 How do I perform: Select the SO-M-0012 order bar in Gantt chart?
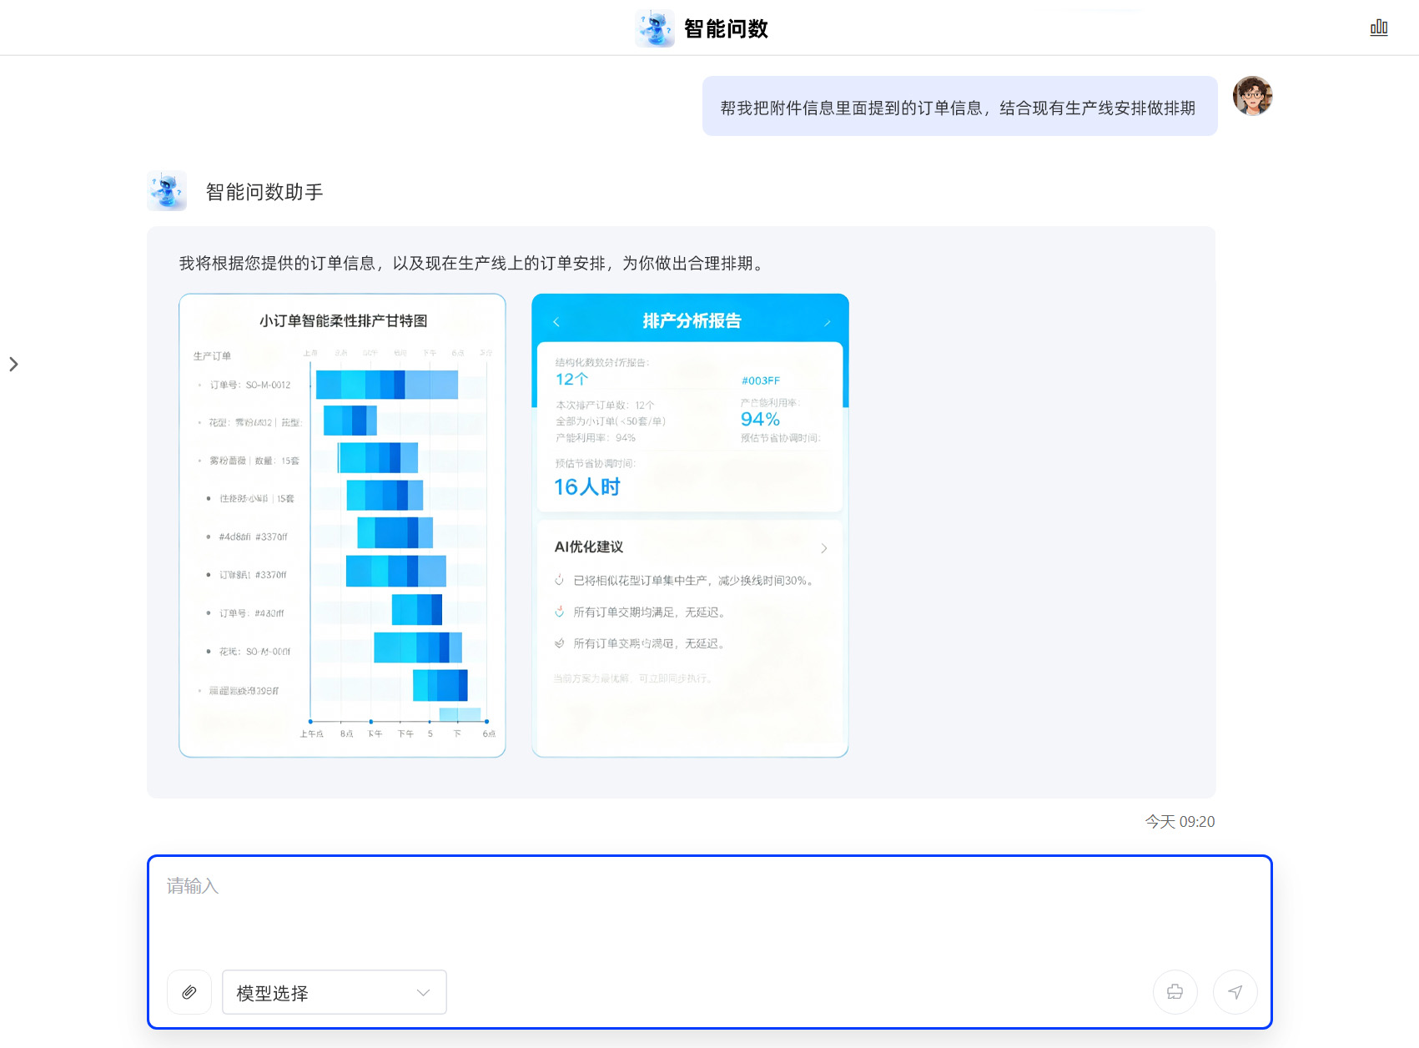coord(386,385)
